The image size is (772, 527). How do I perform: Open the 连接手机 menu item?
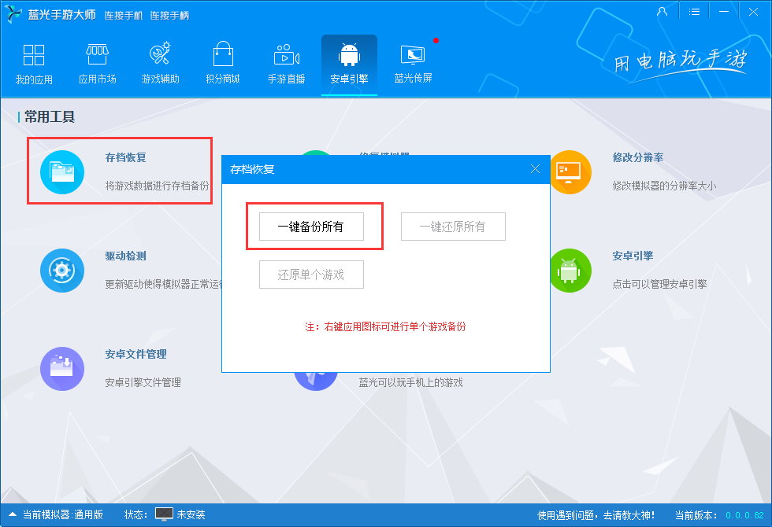124,15
